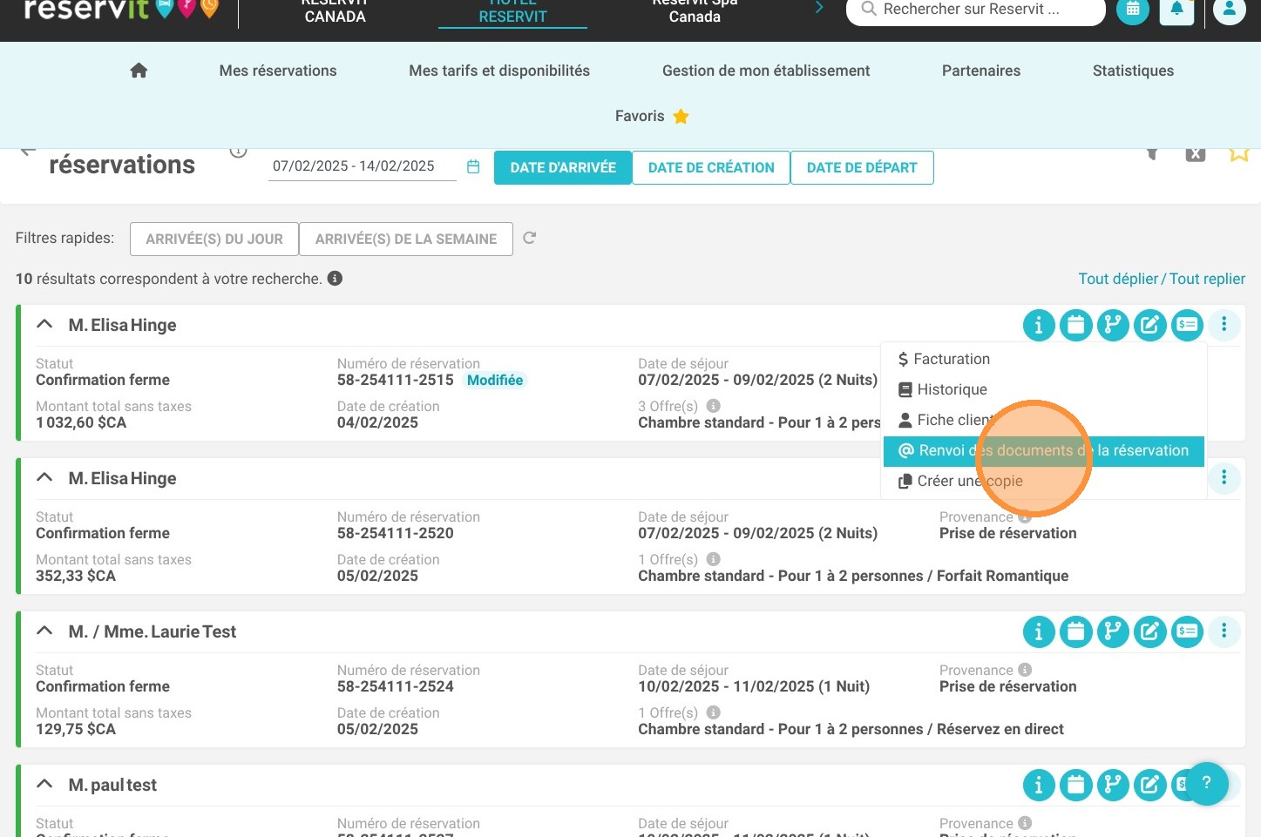
Task: Click the Modifiée badge
Action: [x=495, y=380]
